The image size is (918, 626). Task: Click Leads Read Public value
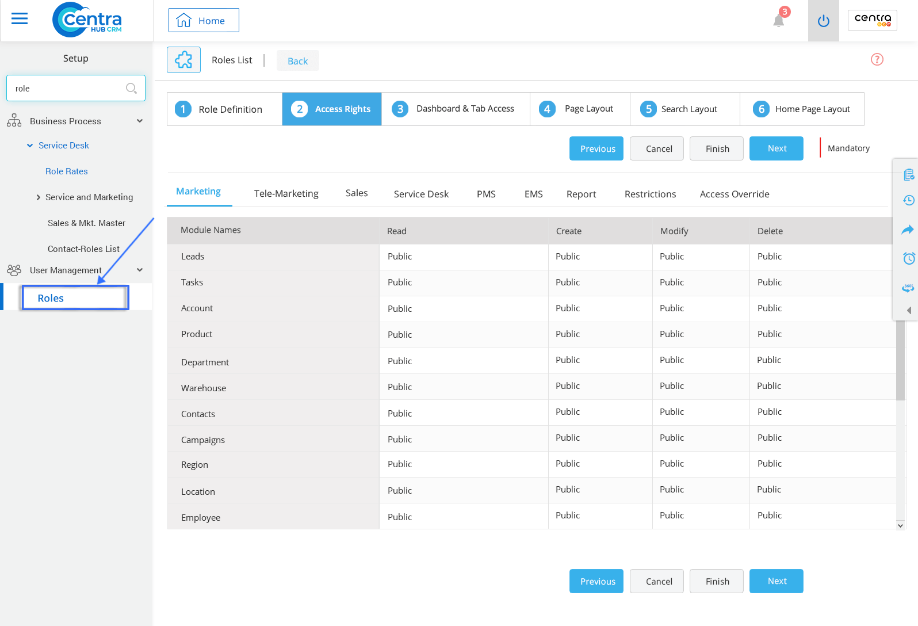click(400, 257)
